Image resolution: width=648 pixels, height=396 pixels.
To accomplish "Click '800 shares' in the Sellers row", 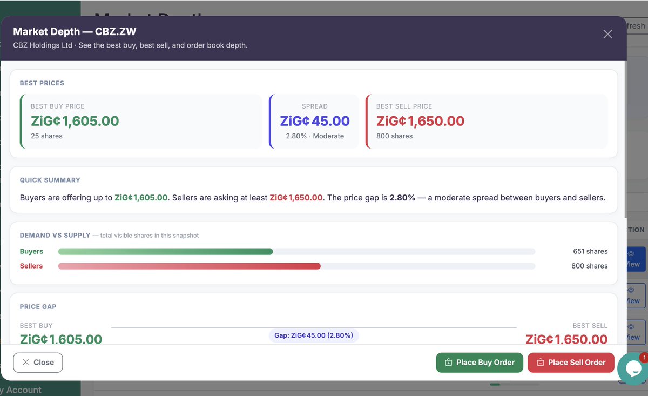I will [x=590, y=266].
